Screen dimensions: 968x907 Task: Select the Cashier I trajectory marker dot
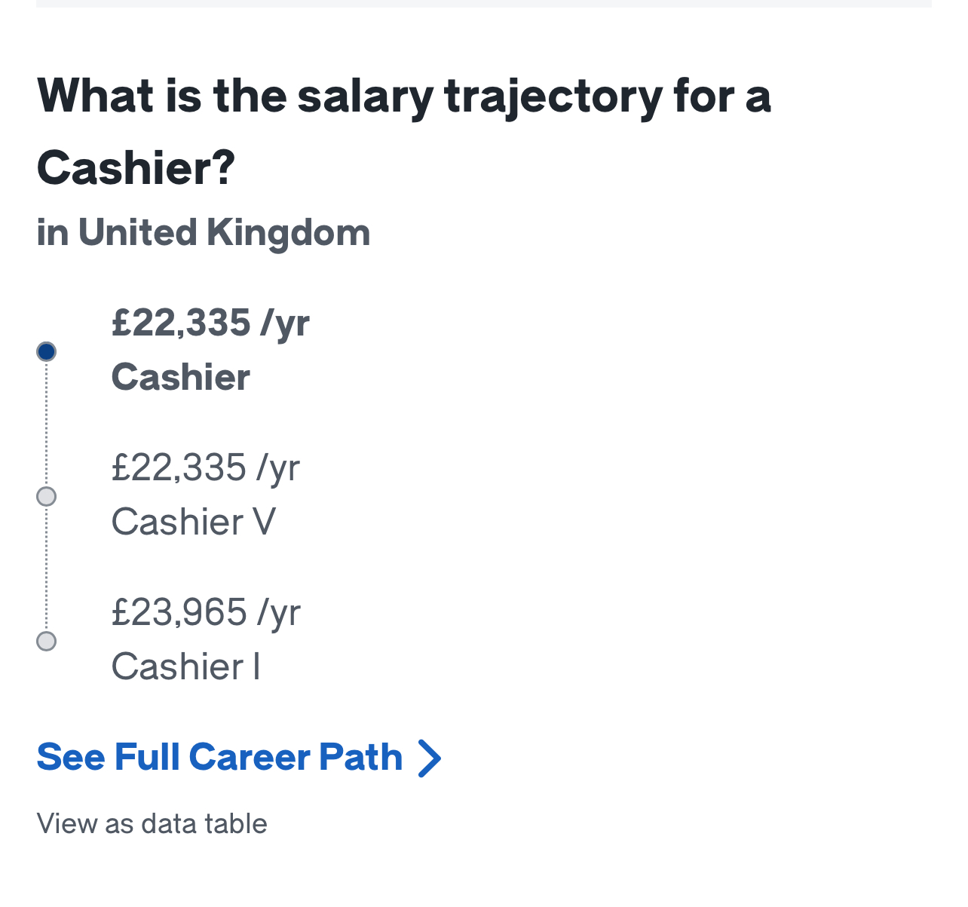pos(46,641)
